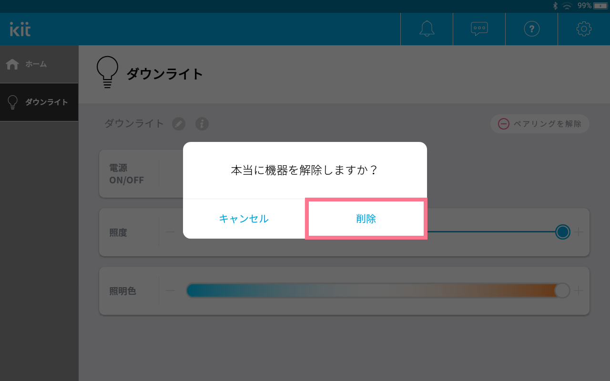Click the Bluetooth status icon

point(555,6)
